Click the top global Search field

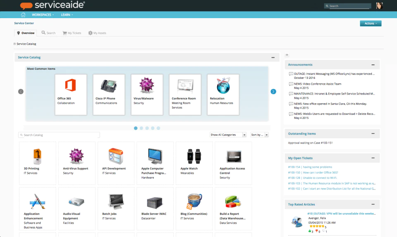click(x=348, y=6)
